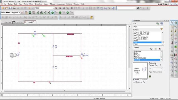Click the View Simulation Results icon
The height and width of the screenshot is (100, 178).
[x=34, y=13]
